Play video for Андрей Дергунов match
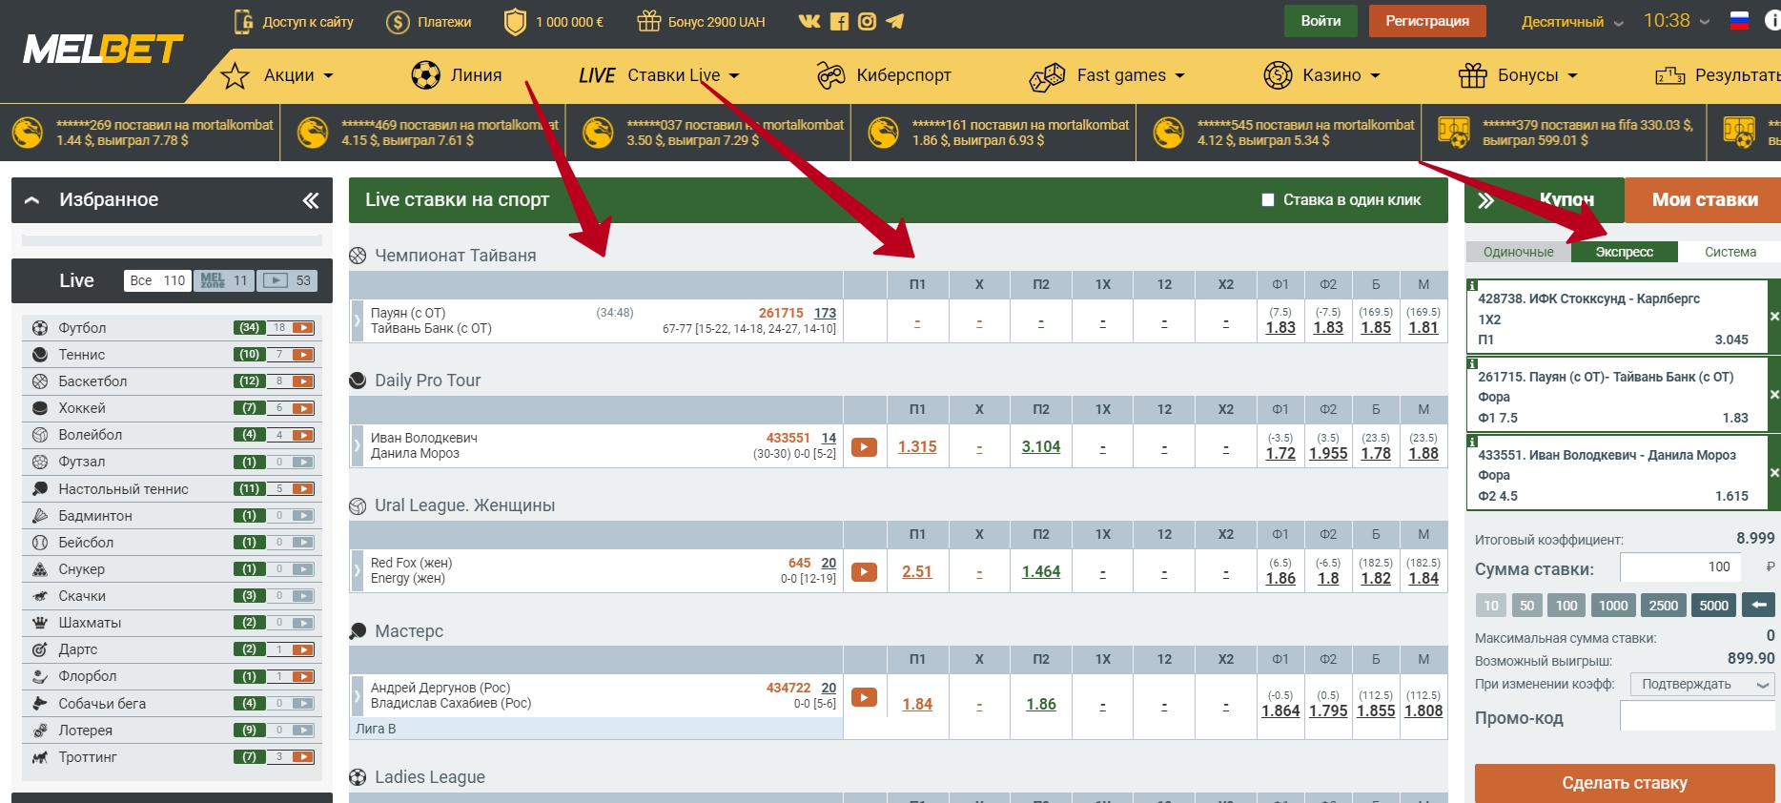 pyautogui.click(x=864, y=697)
